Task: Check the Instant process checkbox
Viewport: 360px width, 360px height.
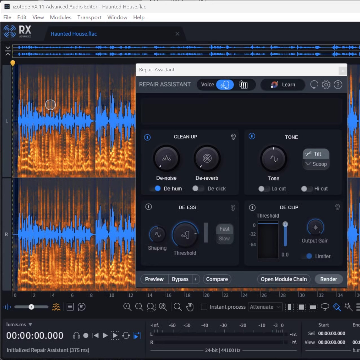Action: click(204, 307)
